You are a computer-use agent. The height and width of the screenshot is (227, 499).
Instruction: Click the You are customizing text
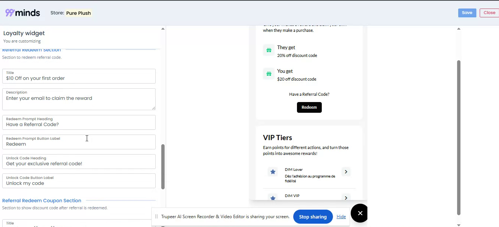tap(22, 41)
